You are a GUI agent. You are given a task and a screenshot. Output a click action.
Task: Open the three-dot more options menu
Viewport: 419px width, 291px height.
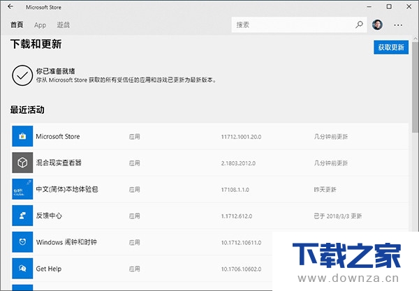399,24
